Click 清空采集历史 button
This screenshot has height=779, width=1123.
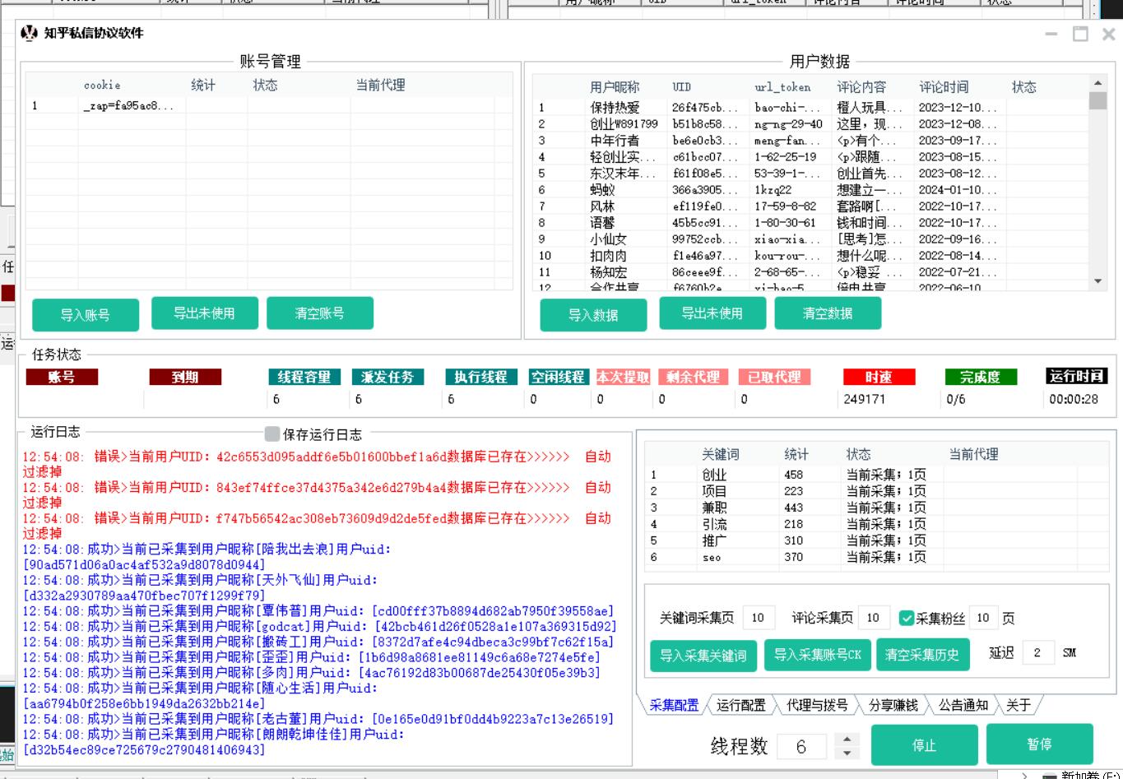[921, 655]
